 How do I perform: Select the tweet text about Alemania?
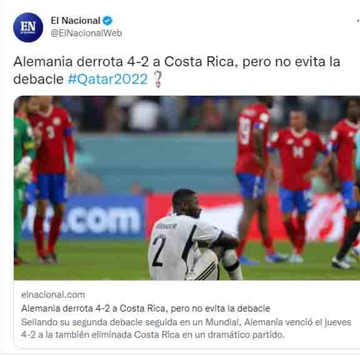pos(177,70)
